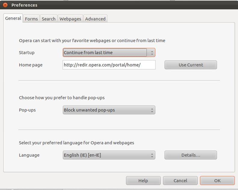Screen dimensions: 238x190
Task: Open the Forms tab
Action: click(31, 19)
